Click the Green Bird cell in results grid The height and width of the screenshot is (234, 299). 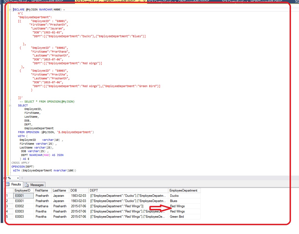click(184, 217)
